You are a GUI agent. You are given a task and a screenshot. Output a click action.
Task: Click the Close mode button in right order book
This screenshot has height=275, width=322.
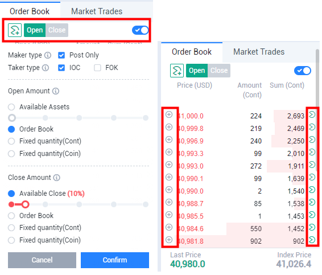[219, 71]
